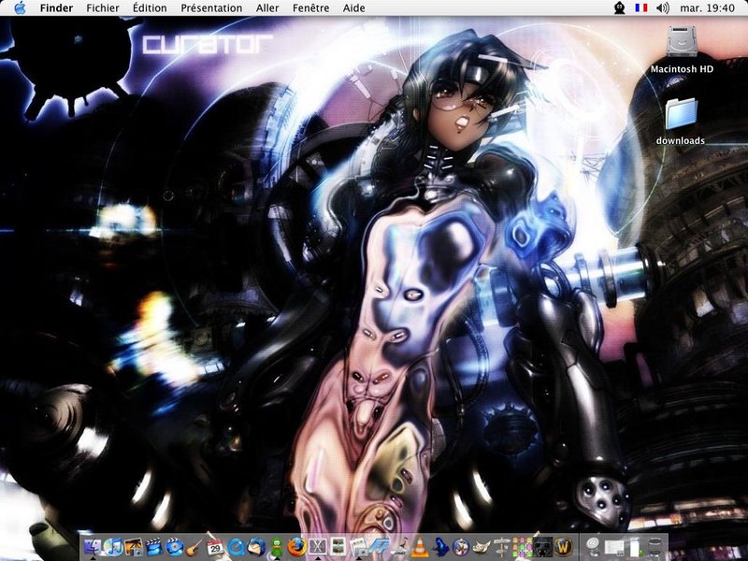Click the clock showing mar. 19:40

(x=708, y=7)
